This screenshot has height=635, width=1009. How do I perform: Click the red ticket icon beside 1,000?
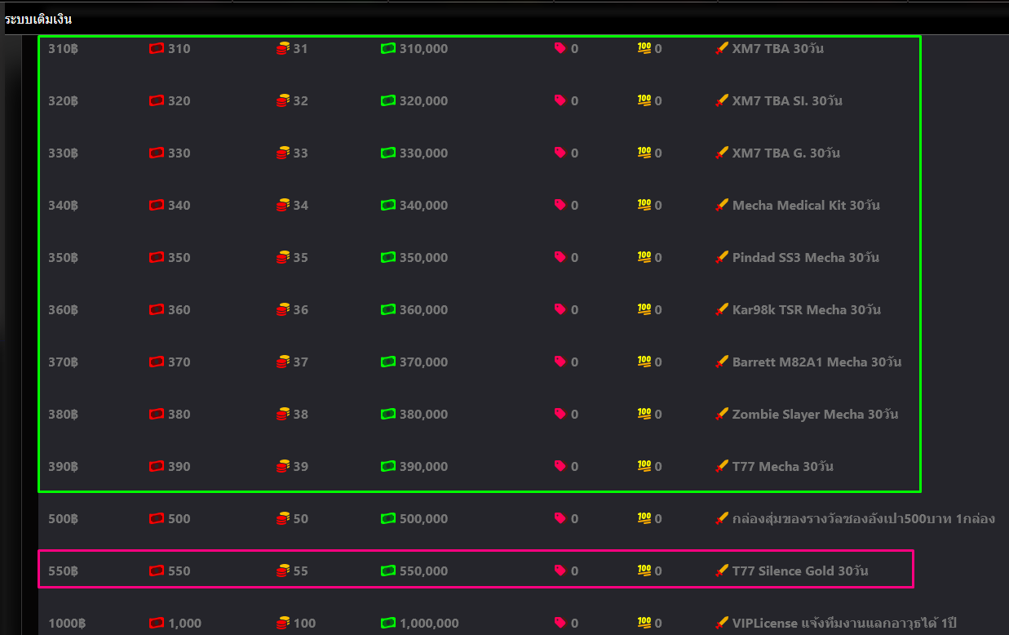click(157, 623)
